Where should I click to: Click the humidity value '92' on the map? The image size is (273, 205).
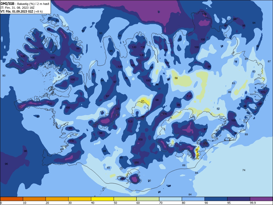click(258, 46)
